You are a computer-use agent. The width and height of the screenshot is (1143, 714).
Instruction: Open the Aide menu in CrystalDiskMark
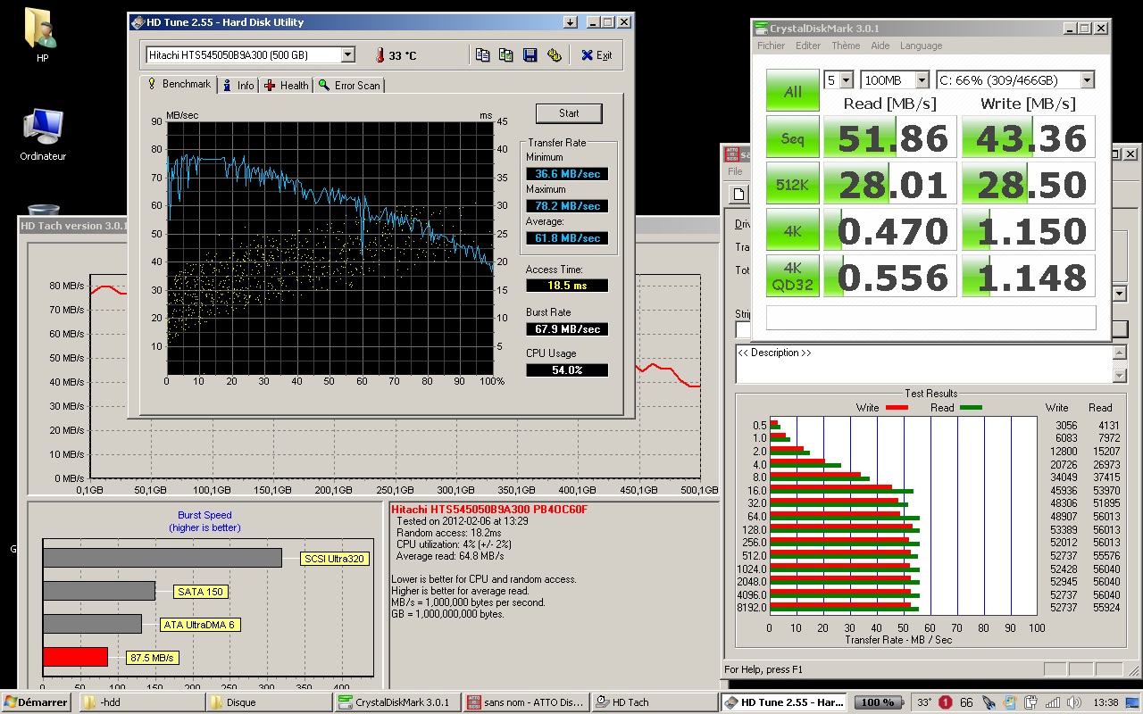pos(880,46)
